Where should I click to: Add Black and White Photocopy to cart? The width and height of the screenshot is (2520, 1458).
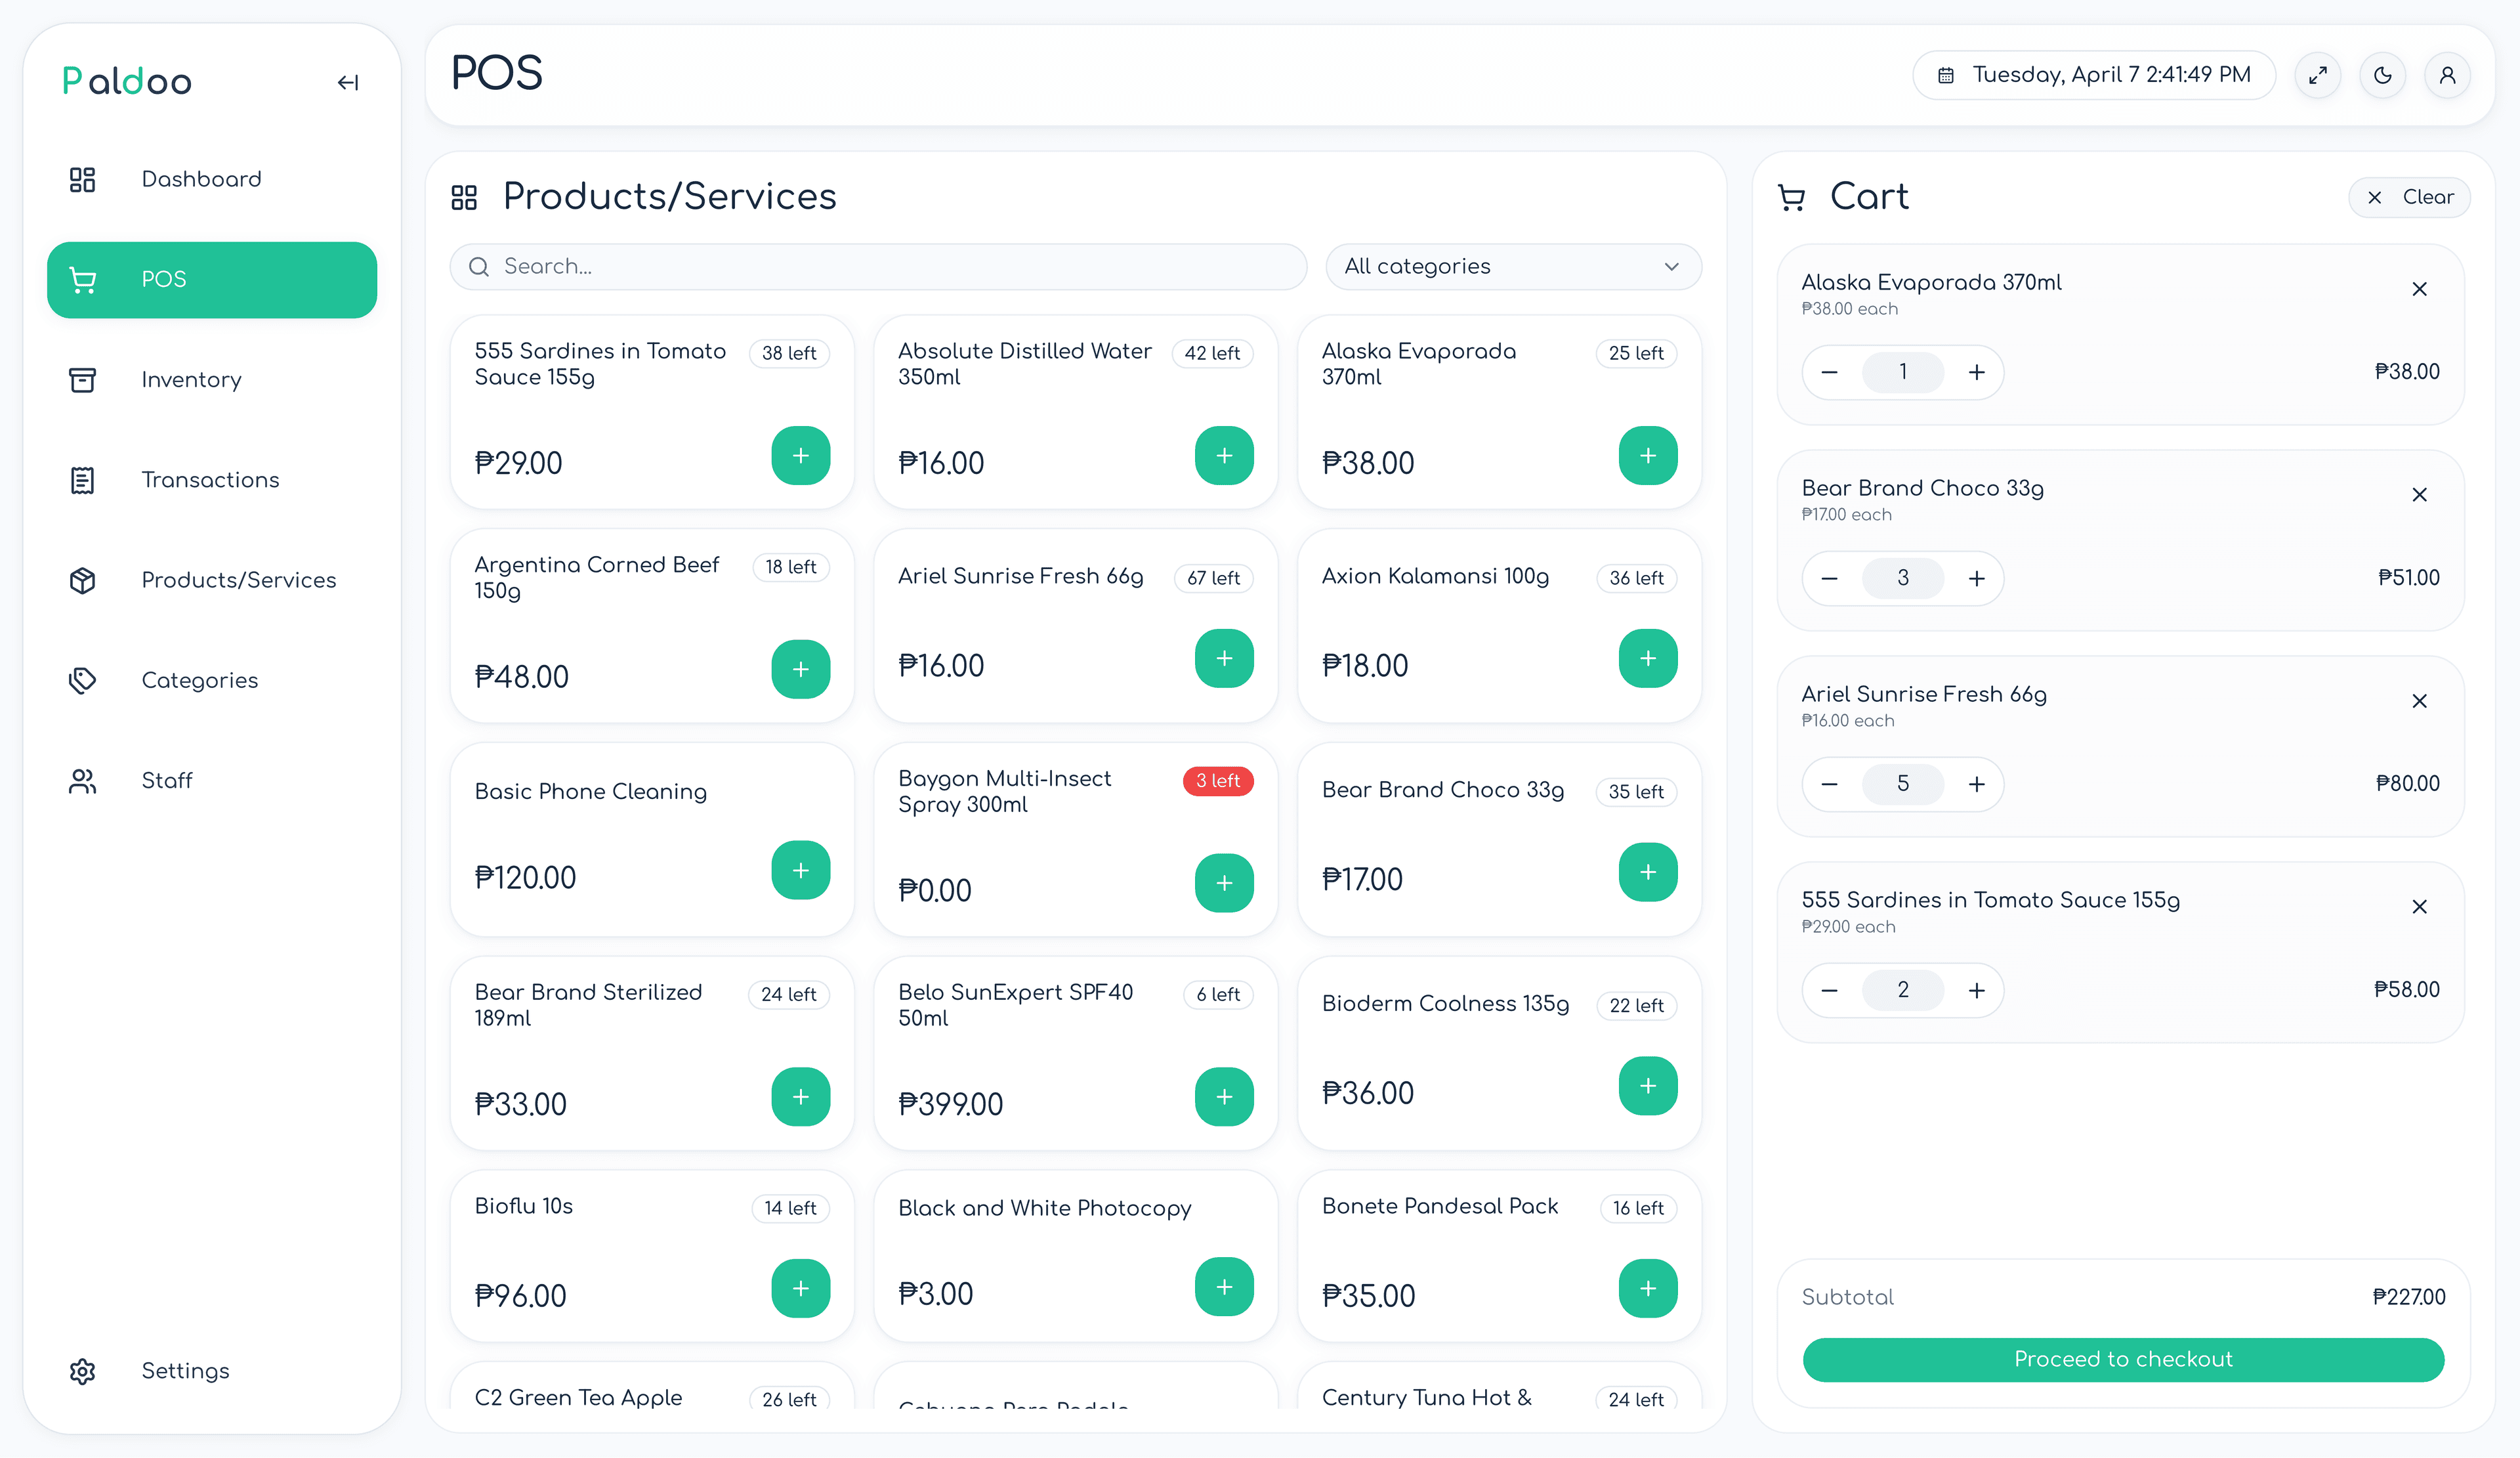coord(1224,1287)
